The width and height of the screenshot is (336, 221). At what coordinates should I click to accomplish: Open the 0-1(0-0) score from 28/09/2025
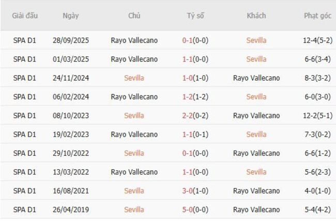point(195,40)
